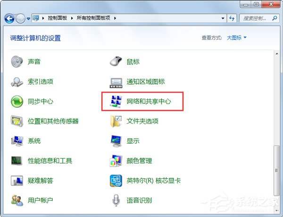Click the 语音识别 microphone icon
The height and width of the screenshot is (217, 283).
[116, 200]
